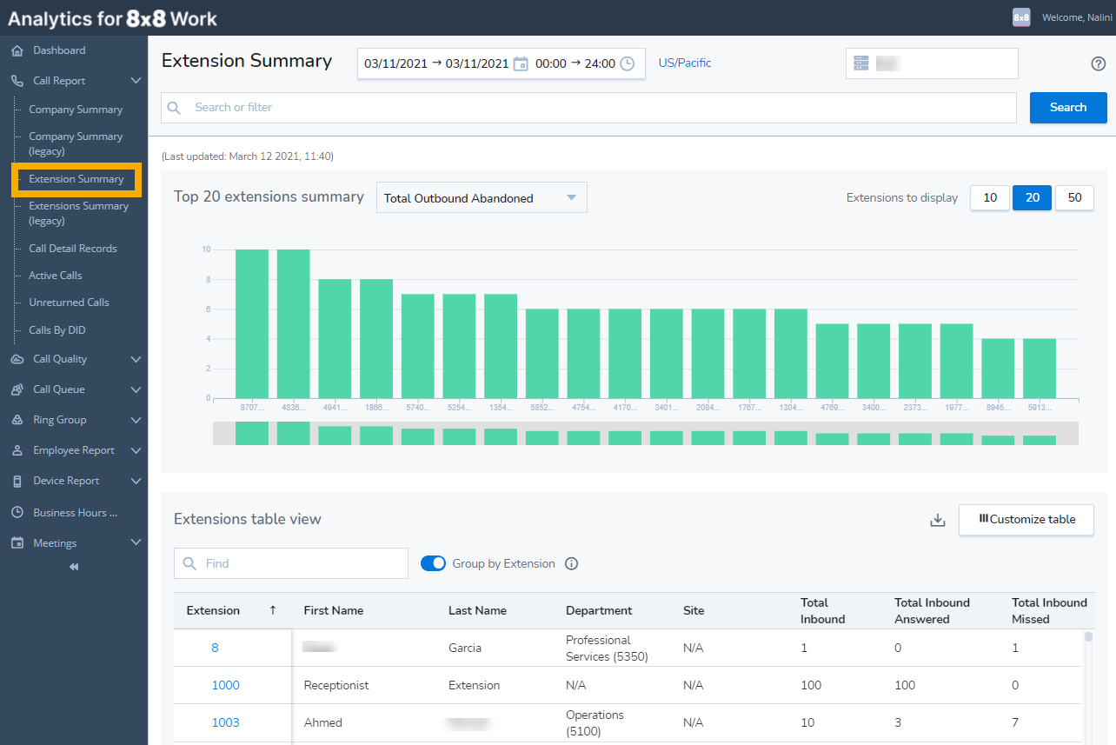Click the search magnifier icon in the filter bar

174,107
